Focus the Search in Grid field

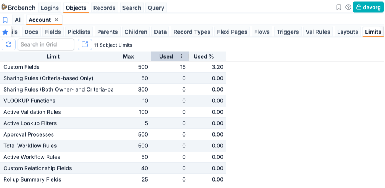[x=46, y=45]
